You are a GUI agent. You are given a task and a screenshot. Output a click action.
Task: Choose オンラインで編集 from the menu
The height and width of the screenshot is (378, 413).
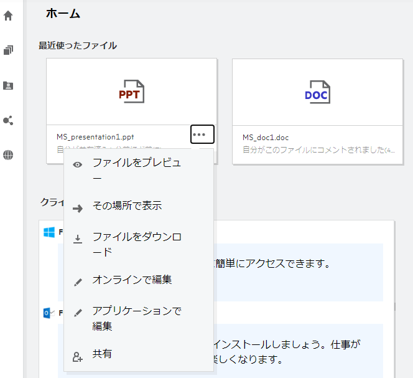click(x=132, y=280)
